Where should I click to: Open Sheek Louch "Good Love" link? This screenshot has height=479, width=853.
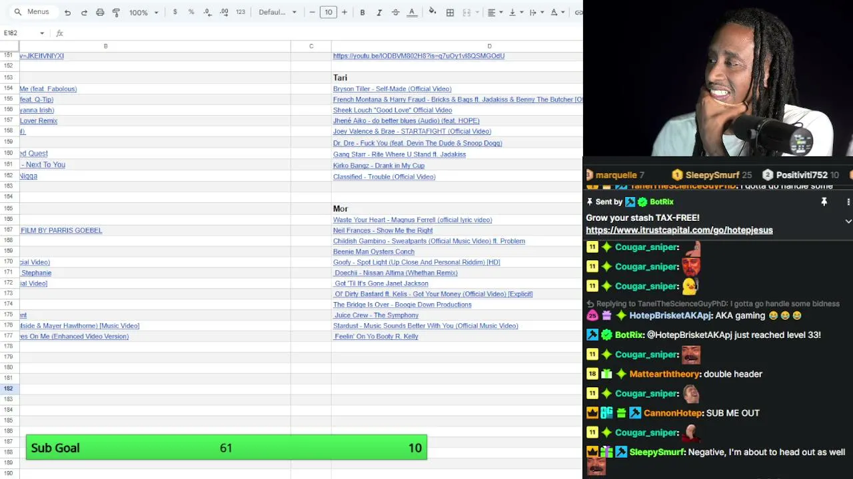pyautogui.click(x=393, y=110)
